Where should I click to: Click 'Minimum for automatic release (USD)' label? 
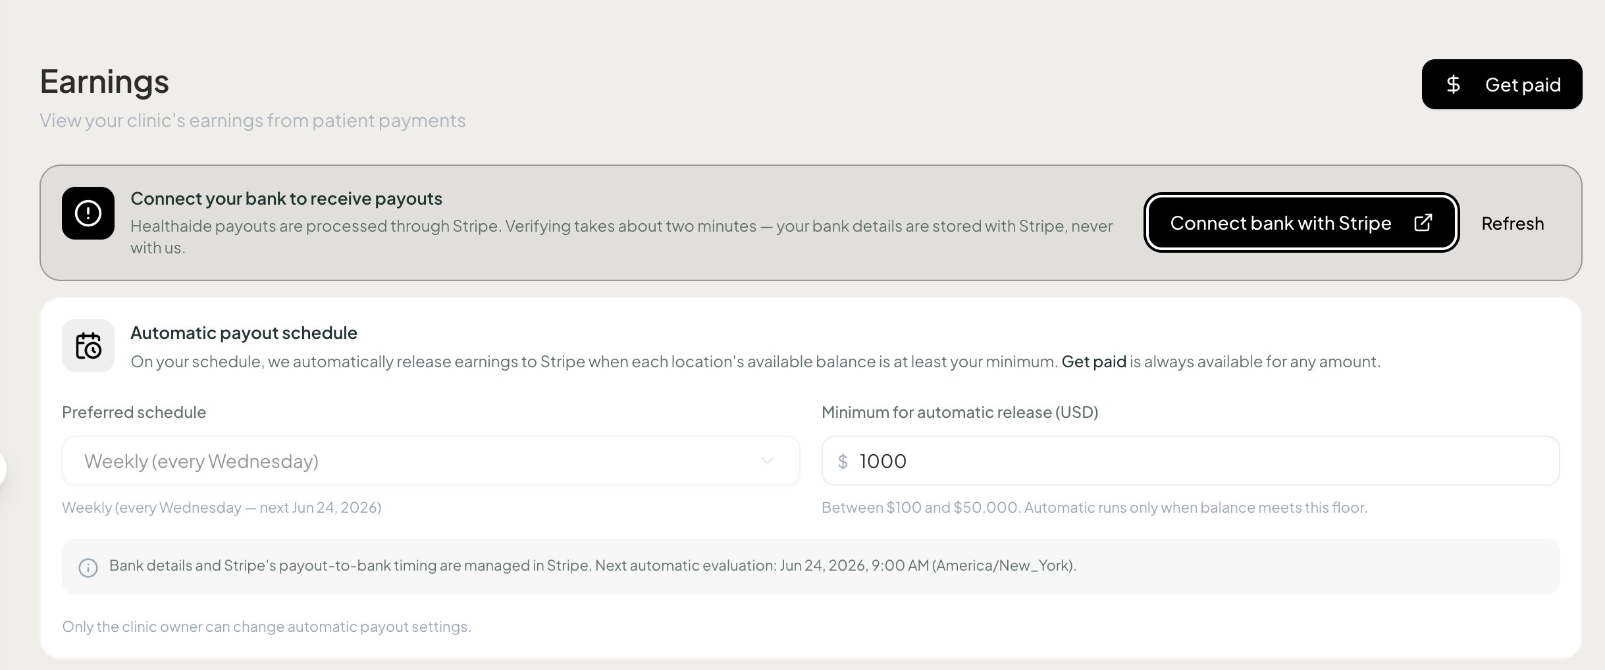(x=960, y=412)
